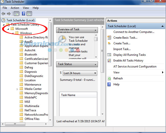This screenshot has width=166, height=133.
Task: Click the blue Help toolbar icon
Action: [23, 14]
